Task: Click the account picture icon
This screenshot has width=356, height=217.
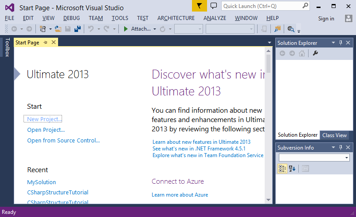Action: 348,18
